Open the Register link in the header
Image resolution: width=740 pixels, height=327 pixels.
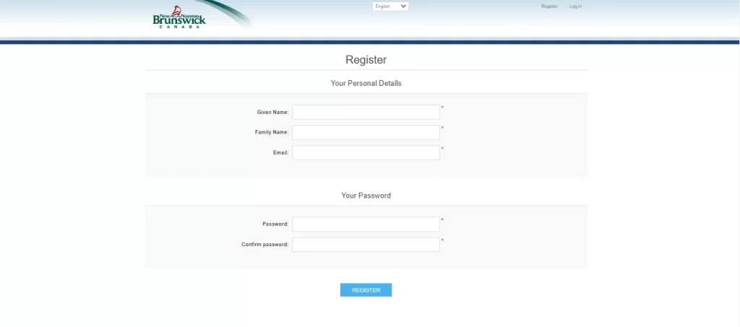549,6
